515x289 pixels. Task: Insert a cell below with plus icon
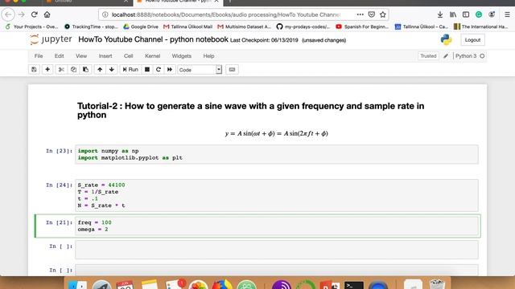pyautogui.click(x=47, y=70)
